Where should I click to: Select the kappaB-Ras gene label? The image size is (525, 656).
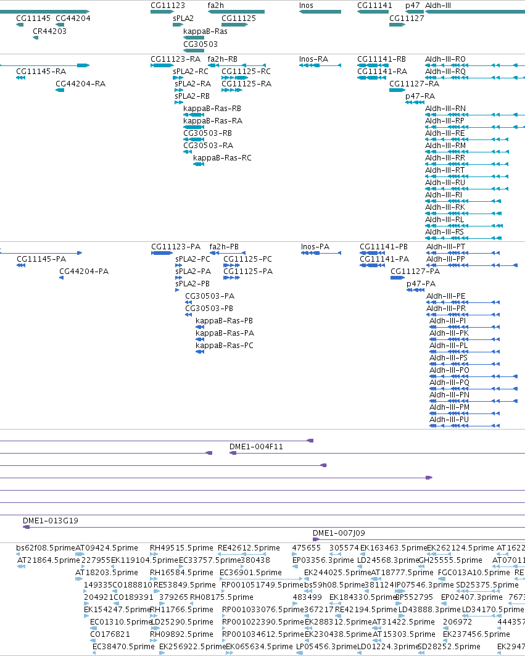point(205,31)
